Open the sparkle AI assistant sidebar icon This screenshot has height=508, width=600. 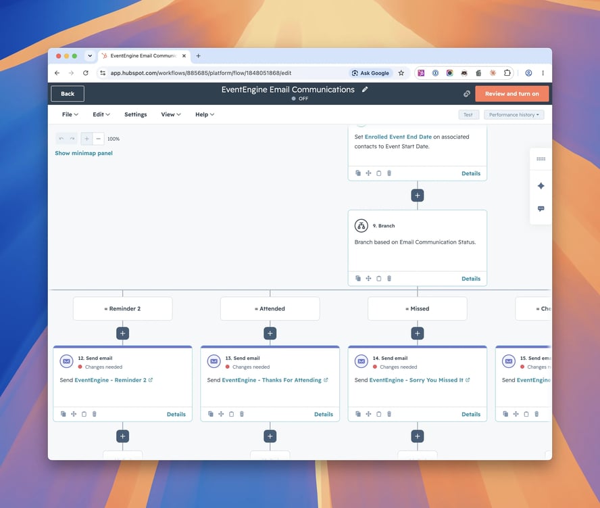click(541, 186)
